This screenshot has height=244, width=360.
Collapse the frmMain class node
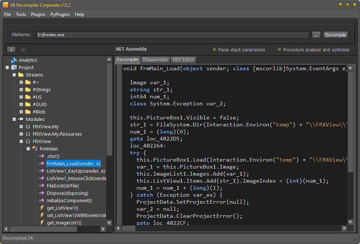pyautogui.click(x=28, y=149)
